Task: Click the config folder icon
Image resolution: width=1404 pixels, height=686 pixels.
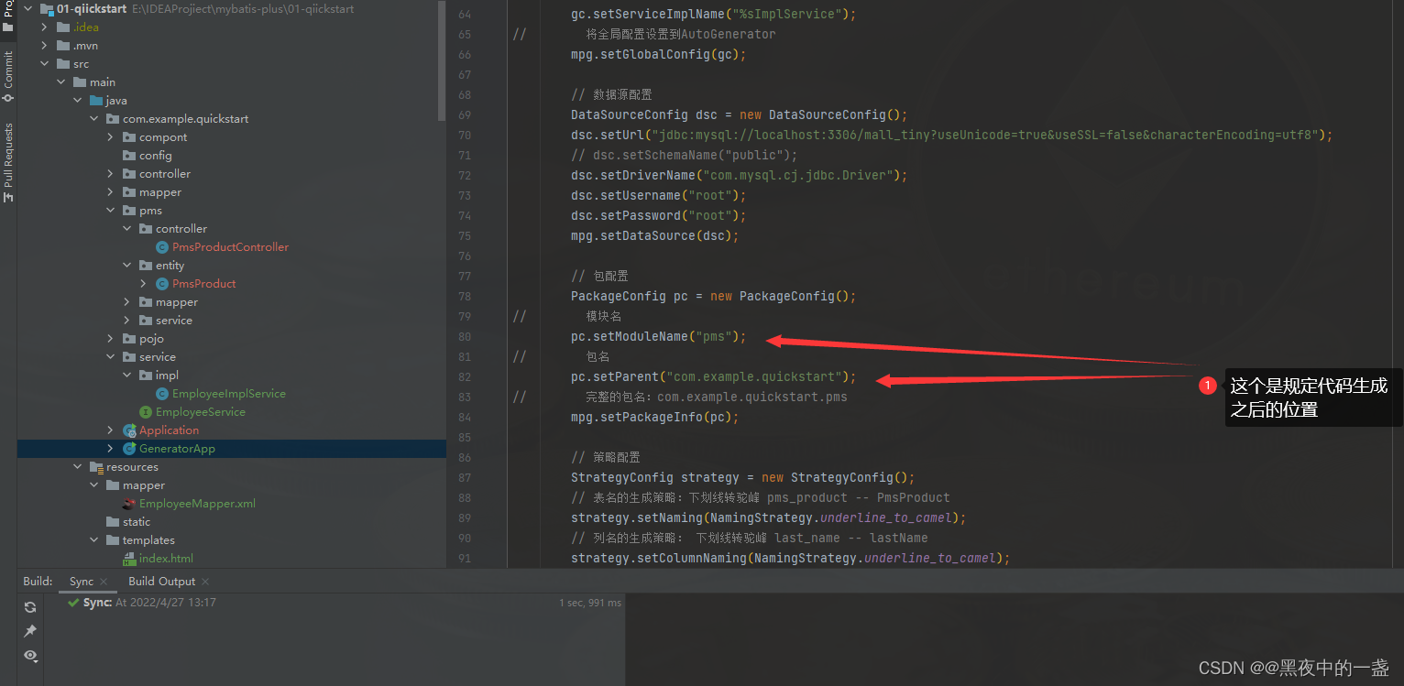Action: click(x=129, y=156)
